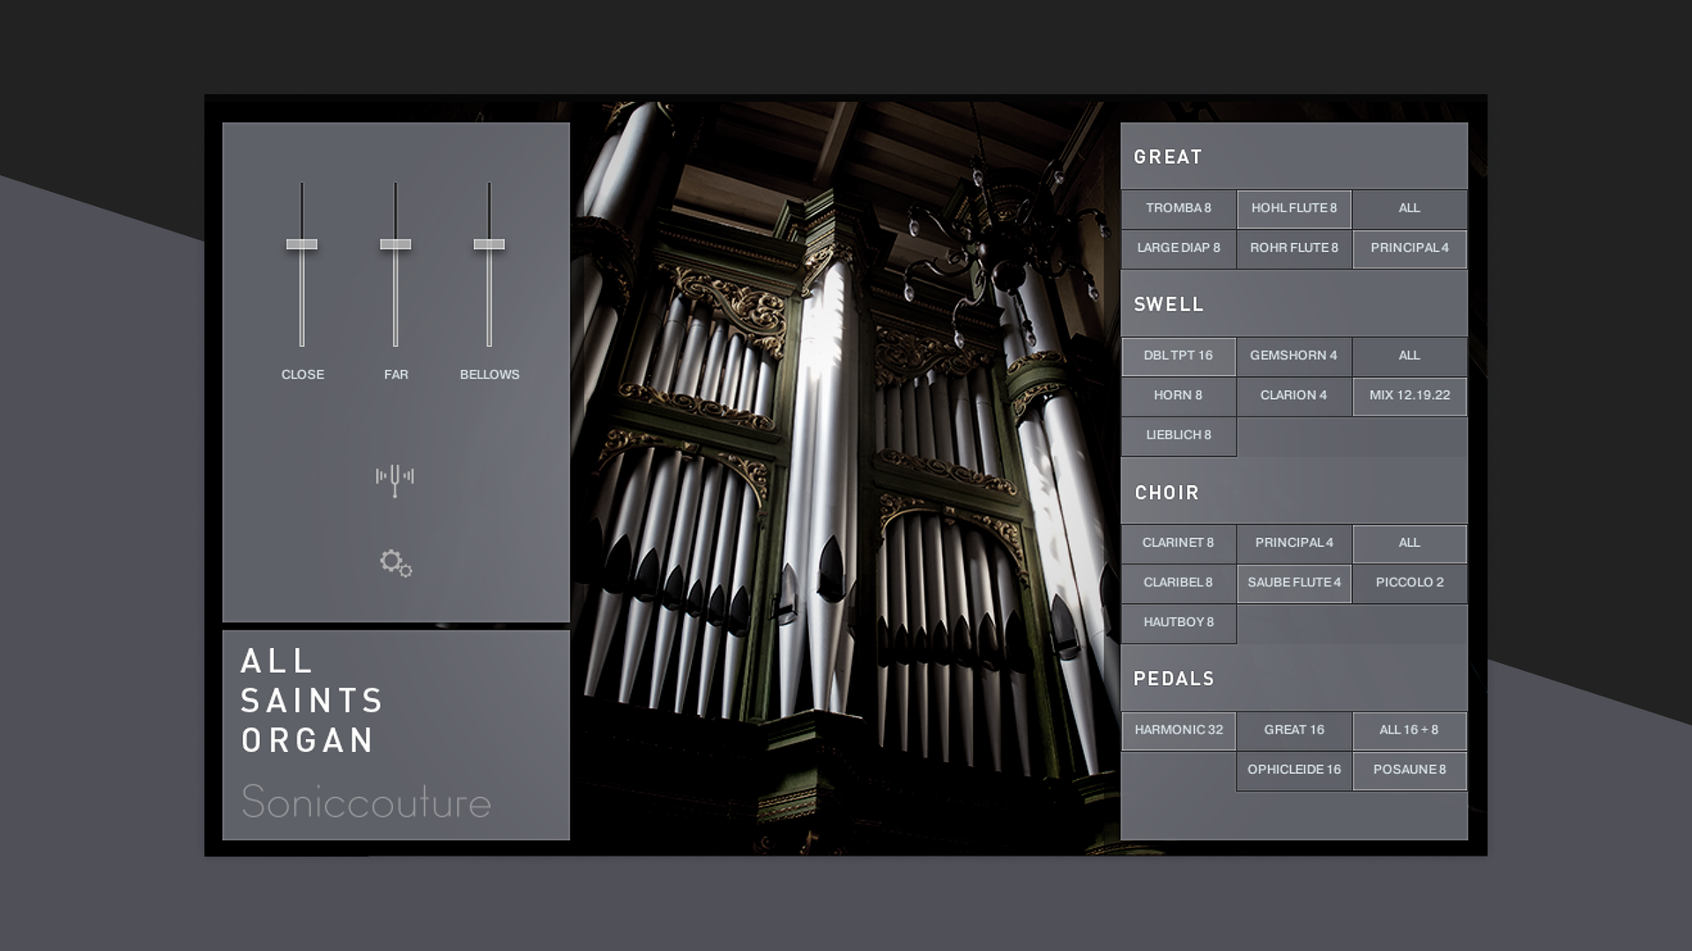Toggle the Mix 12.19.22 stop
1692x951 pixels.
[1408, 396]
